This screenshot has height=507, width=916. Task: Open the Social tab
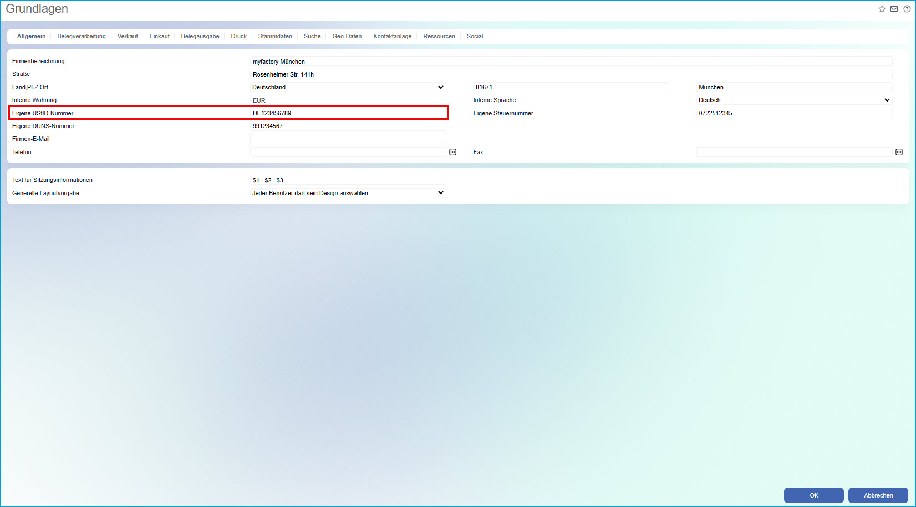tap(475, 36)
